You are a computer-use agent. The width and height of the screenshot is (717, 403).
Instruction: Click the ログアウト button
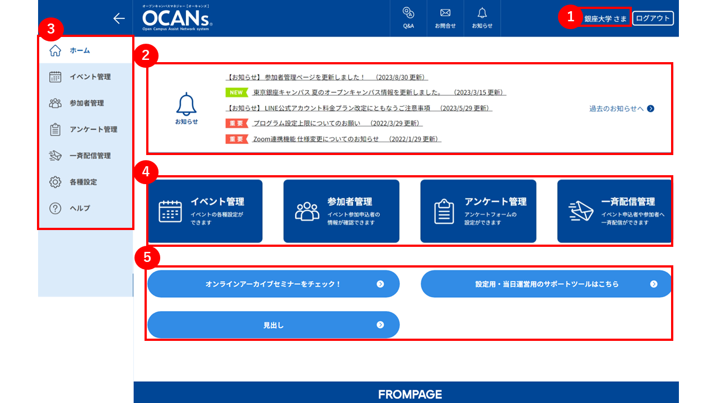tap(653, 18)
